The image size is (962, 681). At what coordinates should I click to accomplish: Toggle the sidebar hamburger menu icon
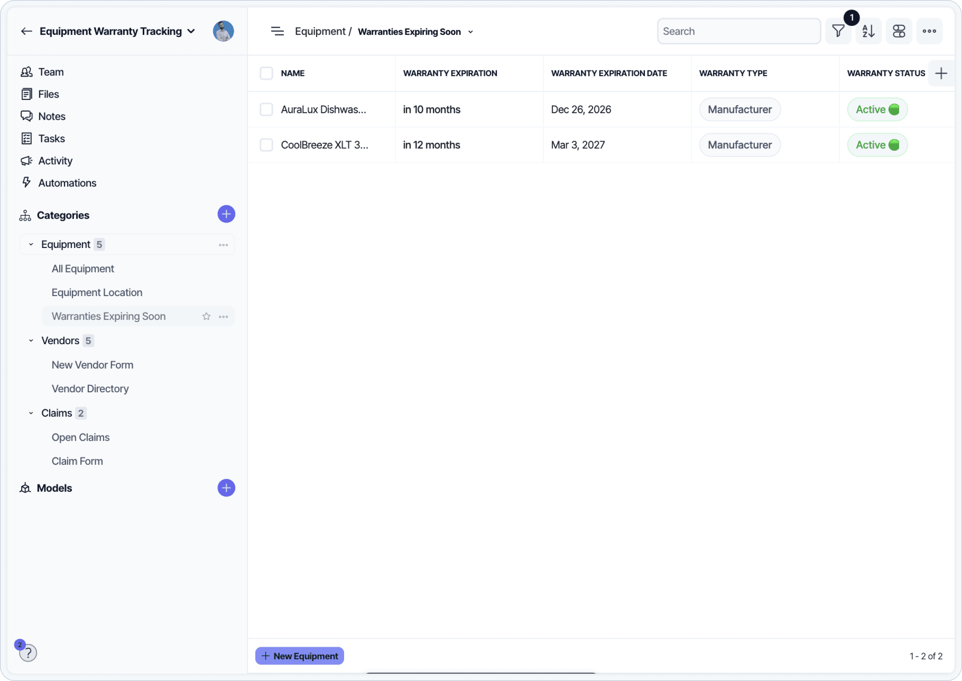[277, 31]
